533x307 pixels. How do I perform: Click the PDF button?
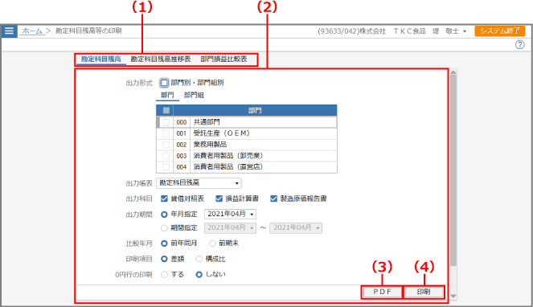(x=382, y=292)
